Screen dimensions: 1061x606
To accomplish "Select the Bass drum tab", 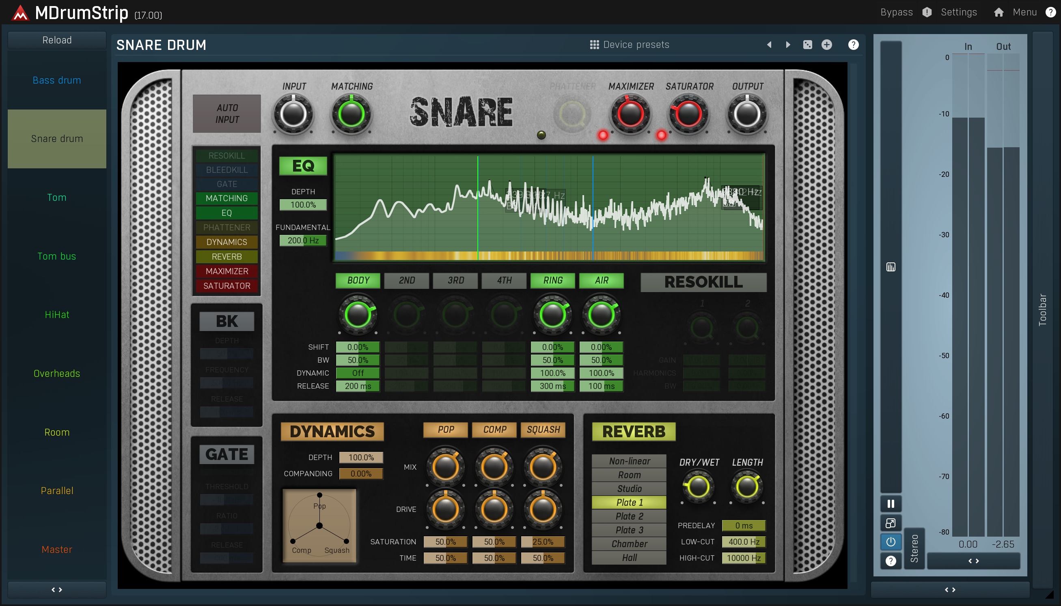I will point(57,80).
